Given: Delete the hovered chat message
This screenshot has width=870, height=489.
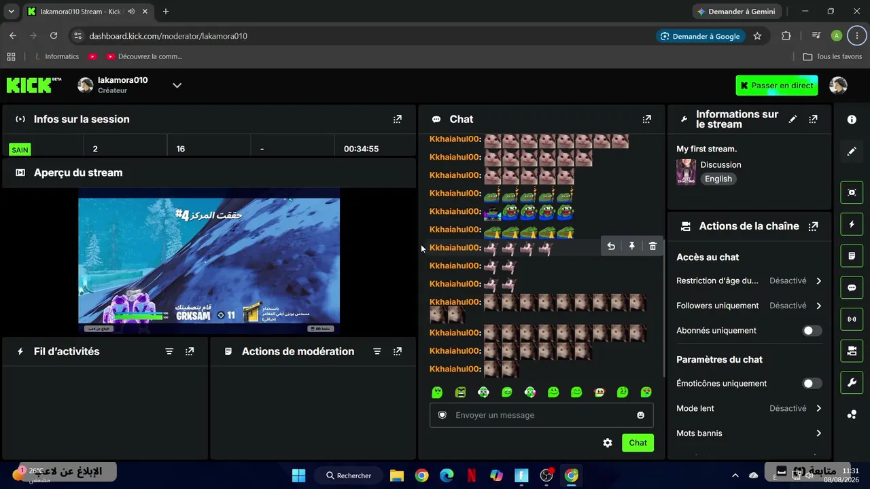Looking at the screenshot, I should 652,247.
